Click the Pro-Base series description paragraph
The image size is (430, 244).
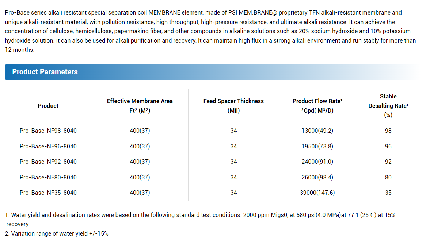210,31
